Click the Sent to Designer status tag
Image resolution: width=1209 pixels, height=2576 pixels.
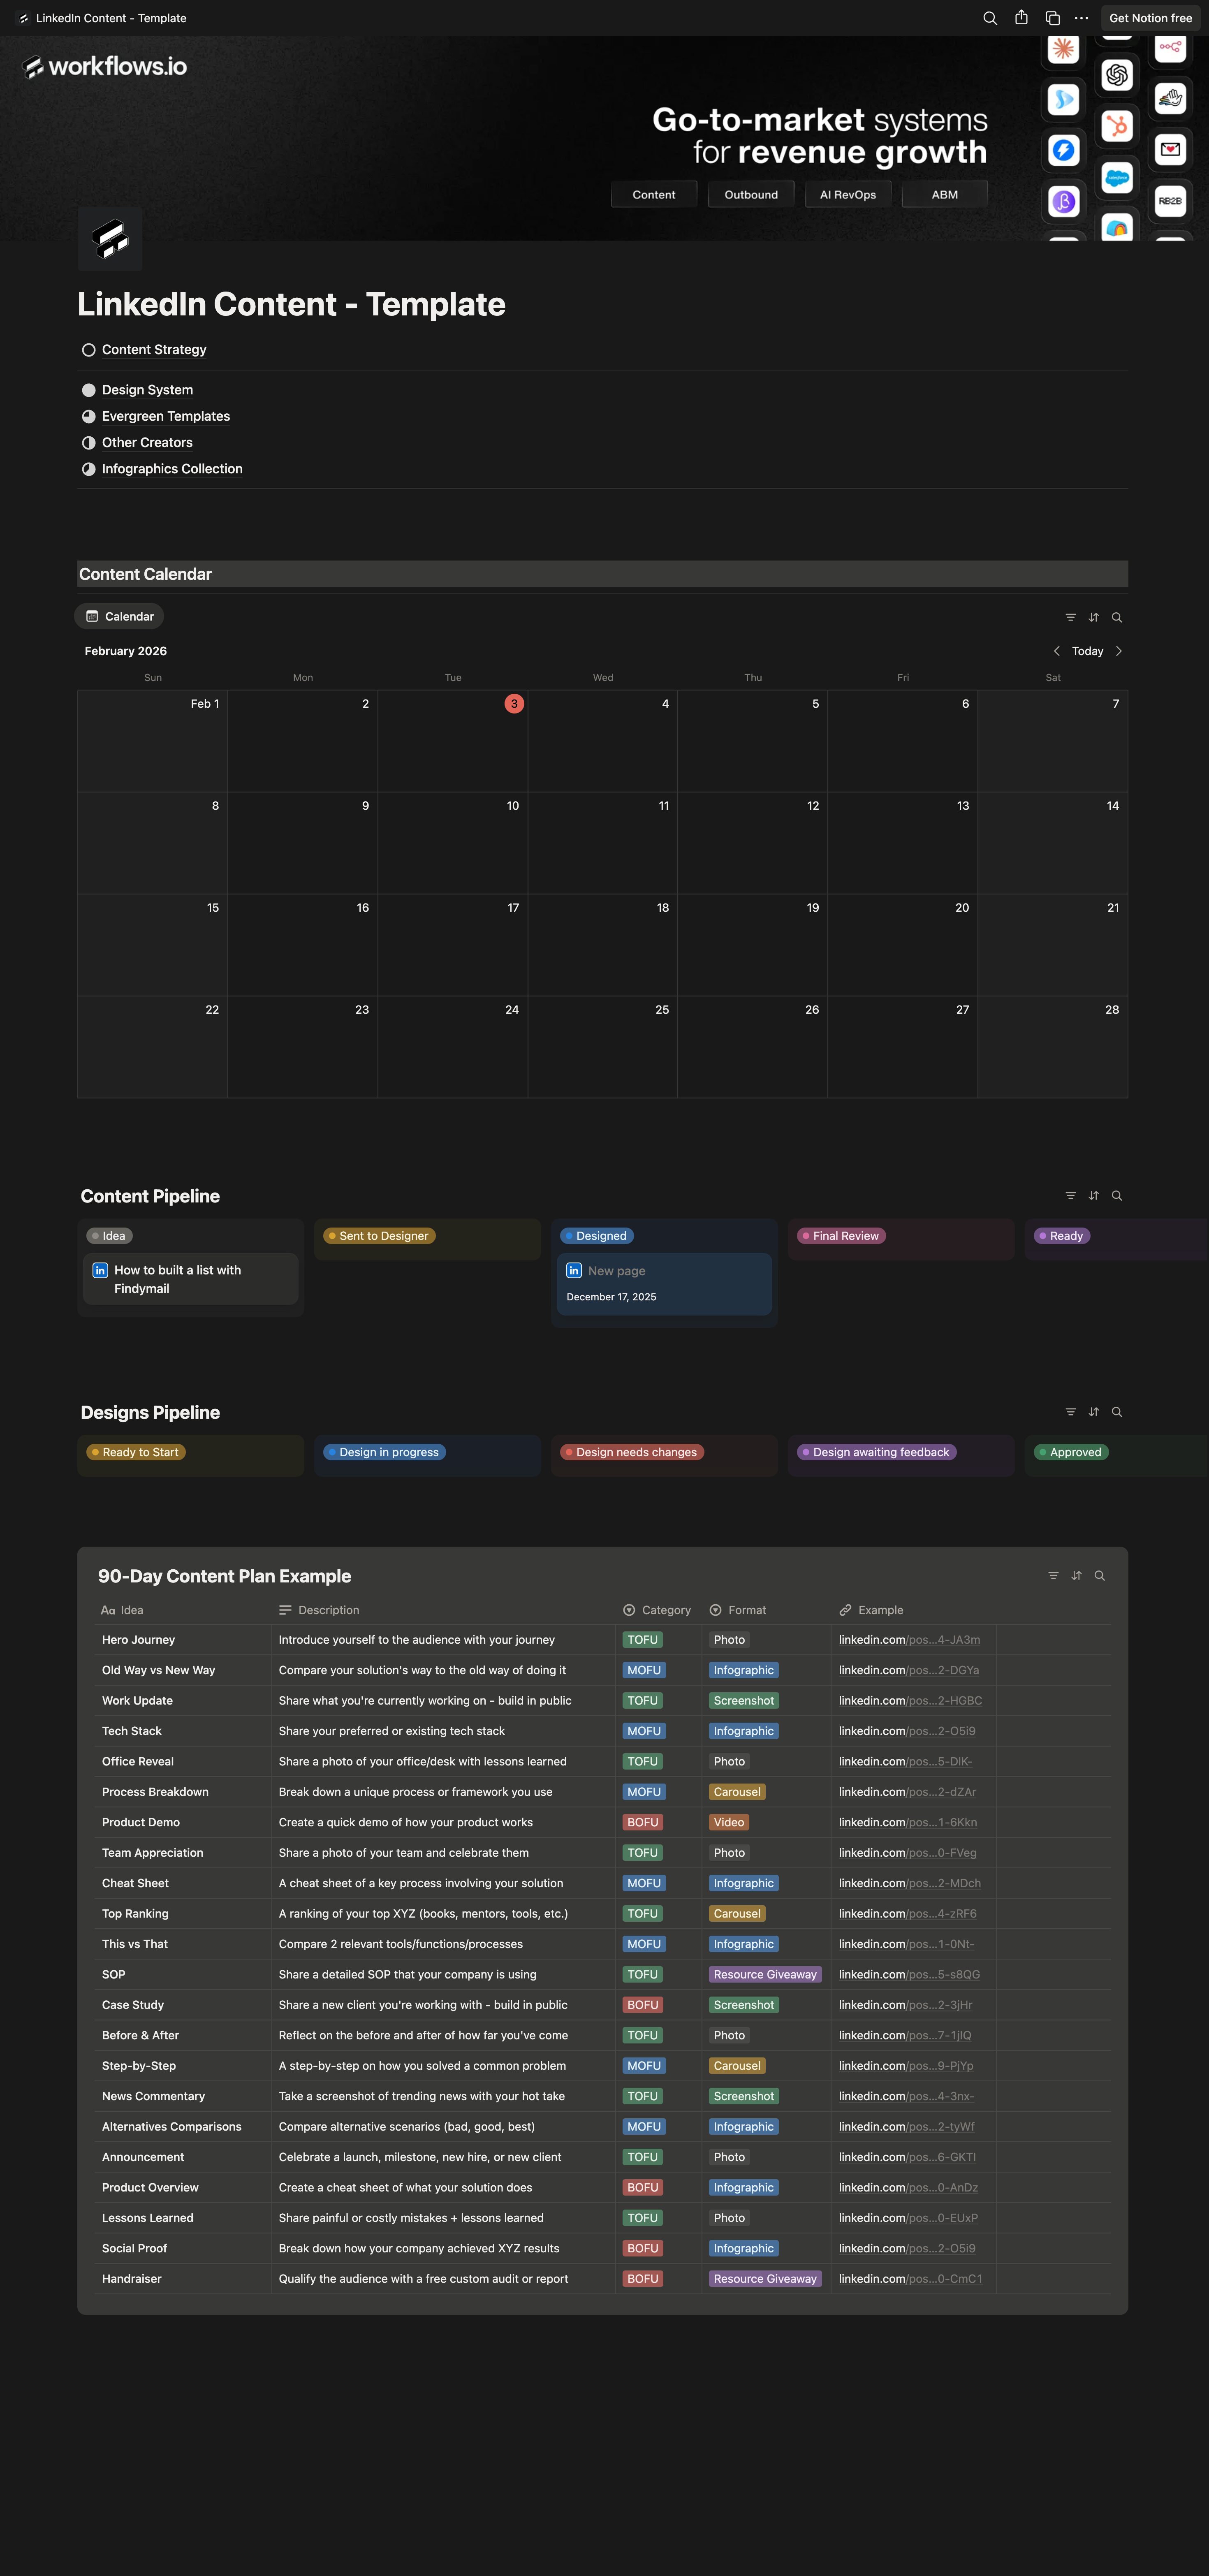point(380,1236)
